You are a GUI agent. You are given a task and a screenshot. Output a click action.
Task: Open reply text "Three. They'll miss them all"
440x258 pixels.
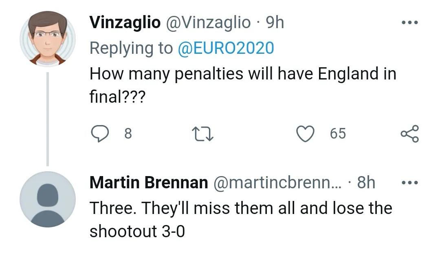pyautogui.click(x=240, y=208)
